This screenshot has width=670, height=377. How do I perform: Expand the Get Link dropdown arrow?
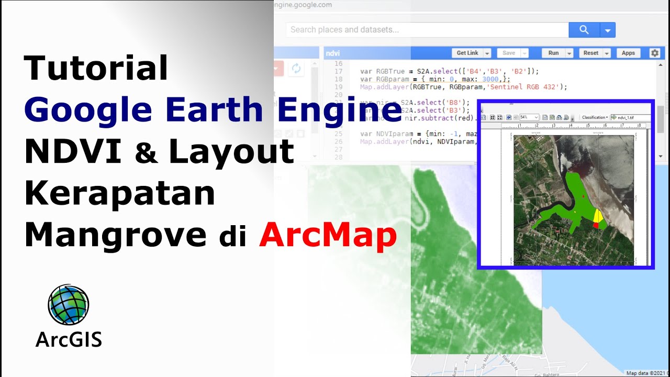(x=487, y=53)
